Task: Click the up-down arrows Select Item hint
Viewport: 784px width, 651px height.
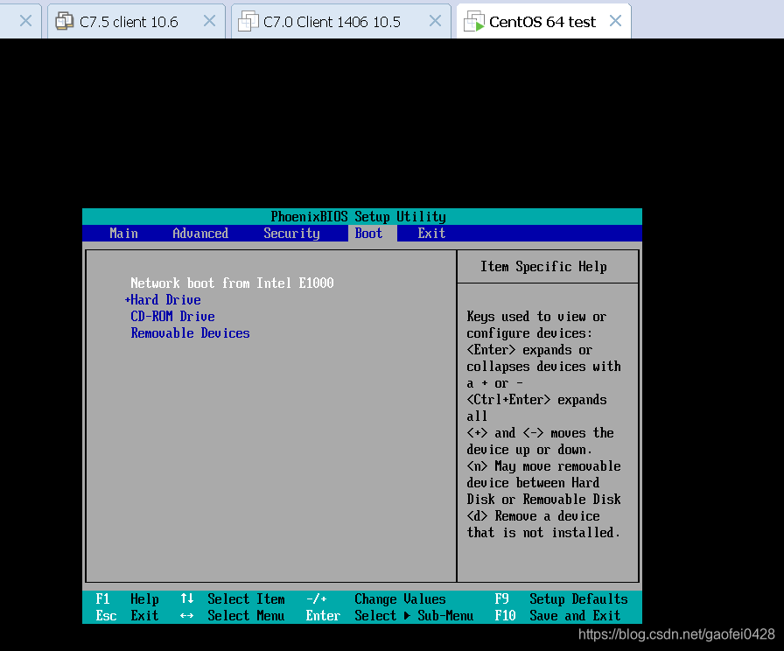Action: 233,599
